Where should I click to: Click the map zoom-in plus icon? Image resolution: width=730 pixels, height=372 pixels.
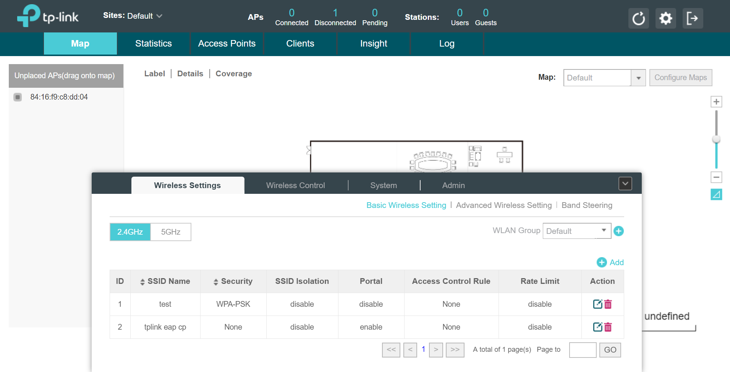coord(717,101)
